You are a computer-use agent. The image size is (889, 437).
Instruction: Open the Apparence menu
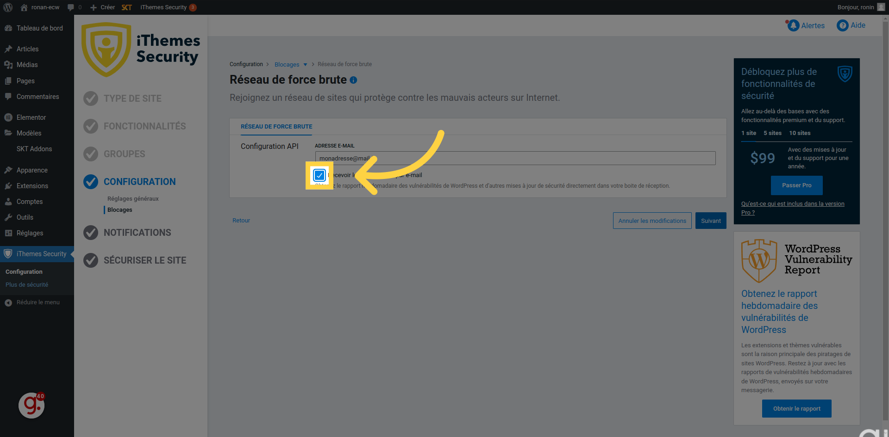[x=37, y=170]
